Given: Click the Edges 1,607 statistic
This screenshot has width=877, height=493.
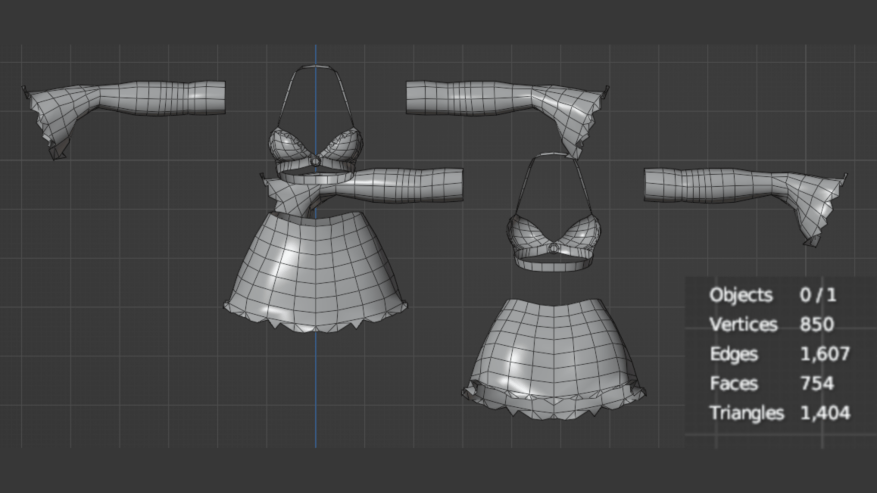Looking at the screenshot, I should [779, 354].
